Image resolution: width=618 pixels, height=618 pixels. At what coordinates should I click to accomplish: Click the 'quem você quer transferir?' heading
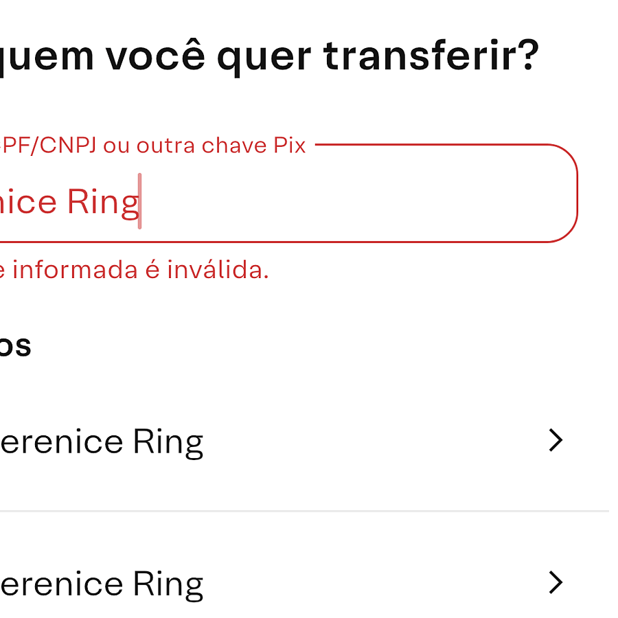(269, 57)
